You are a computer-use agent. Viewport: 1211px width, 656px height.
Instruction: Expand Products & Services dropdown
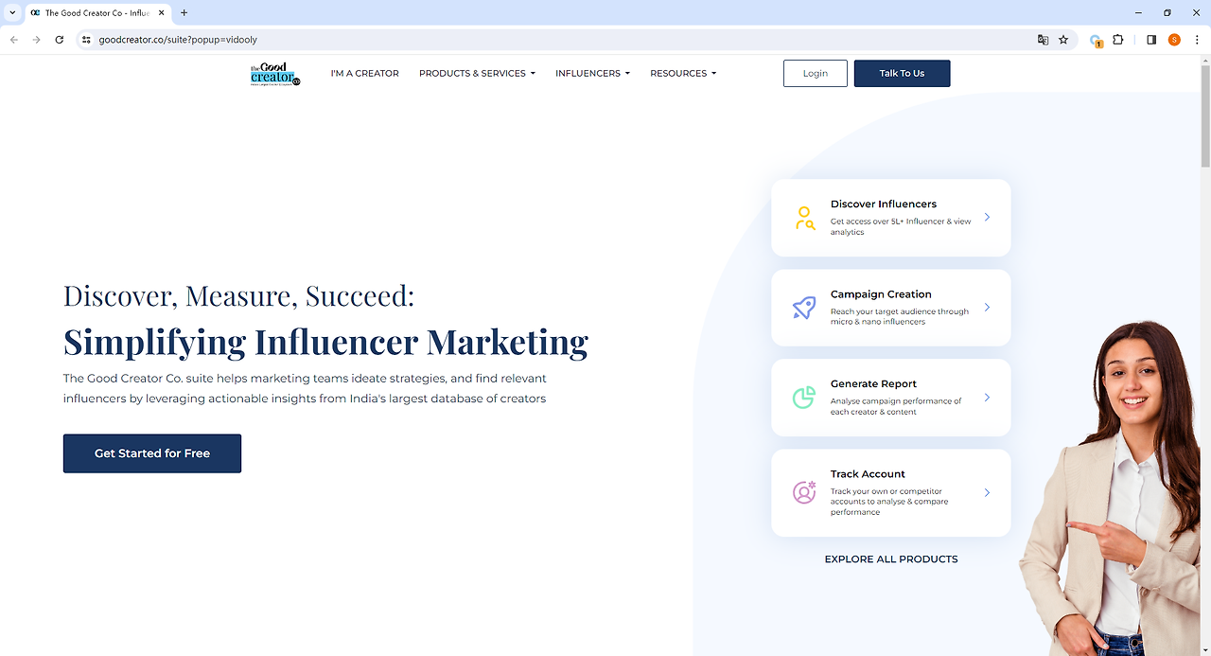477,73
